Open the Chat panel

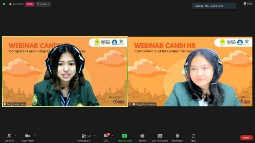pos(106,137)
